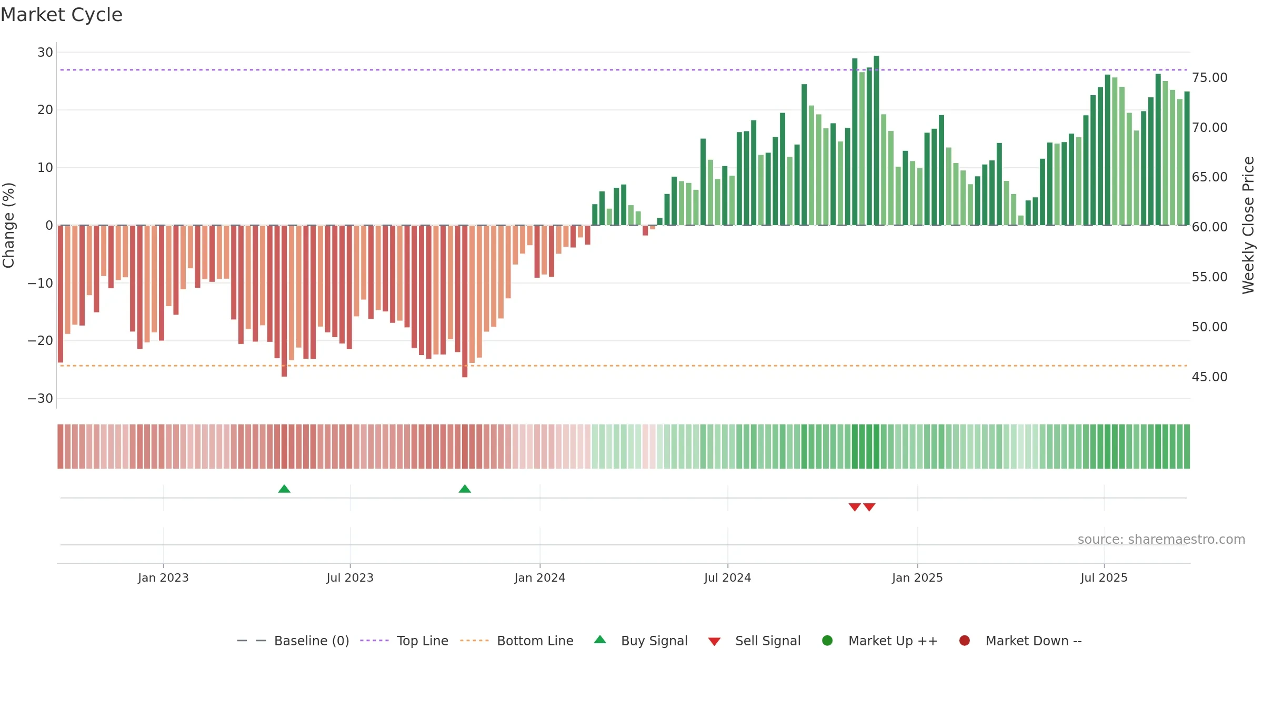Click the Change (%) axis title
Screen dimensions: 1263x710
8,225
